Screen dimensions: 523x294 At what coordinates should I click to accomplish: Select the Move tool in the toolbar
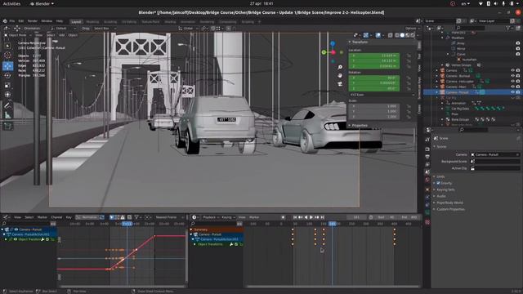(x=7, y=66)
